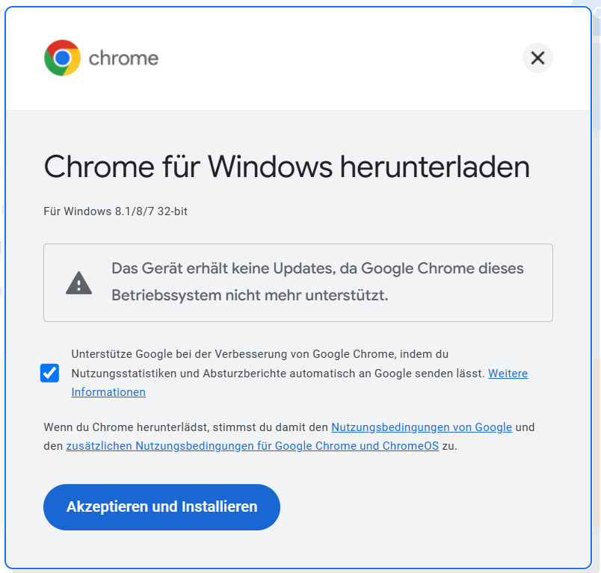
Task: Click the blue checkmark in the consent box
Action: (x=49, y=373)
